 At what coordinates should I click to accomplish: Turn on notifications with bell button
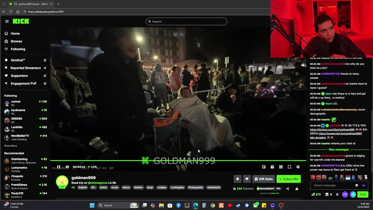[x=237, y=179]
